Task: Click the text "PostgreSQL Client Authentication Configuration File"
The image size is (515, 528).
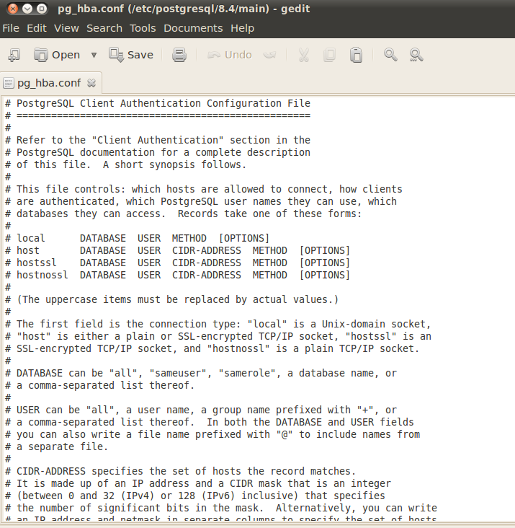Action: coord(164,103)
